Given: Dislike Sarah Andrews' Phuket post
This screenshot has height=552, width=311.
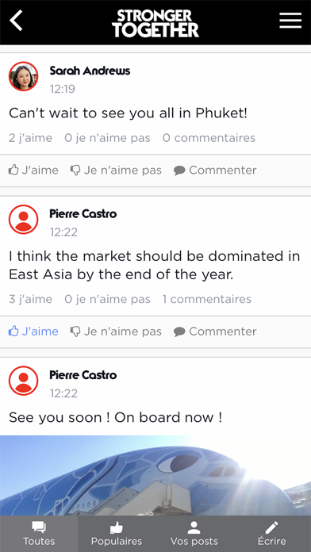Looking at the screenshot, I should (x=116, y=171).
